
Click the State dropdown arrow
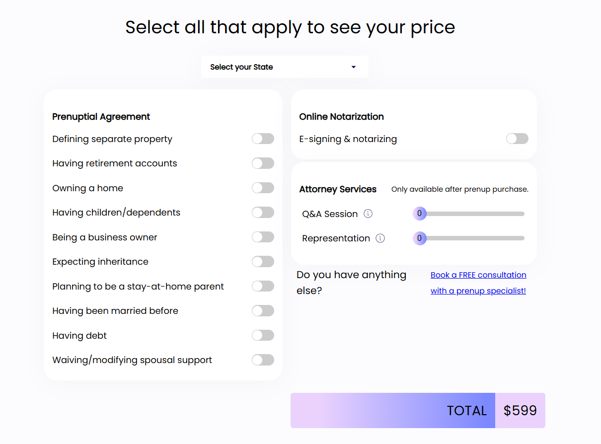click(354, 67)
